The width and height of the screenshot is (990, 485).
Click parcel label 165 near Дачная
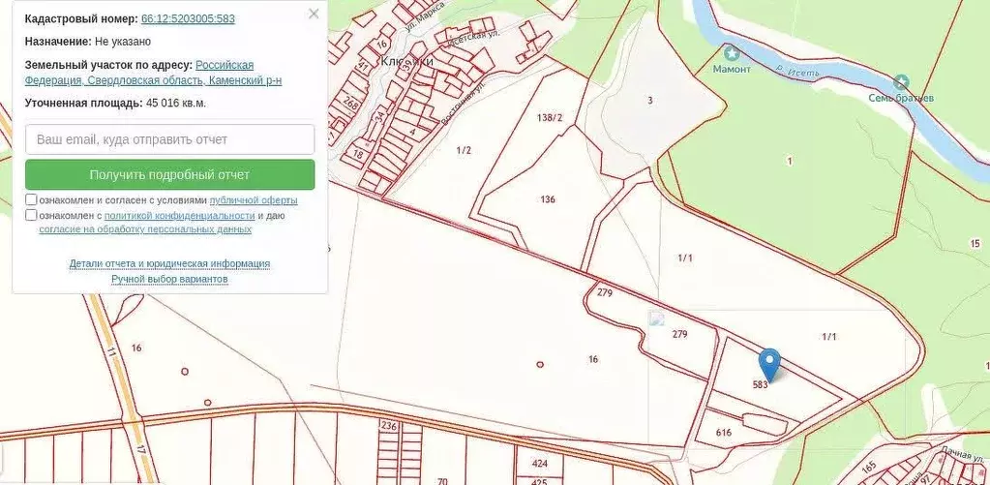[869, 469]
